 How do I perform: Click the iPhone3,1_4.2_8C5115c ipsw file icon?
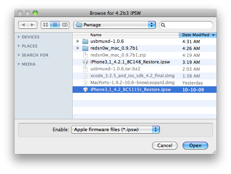coord(85,90)
